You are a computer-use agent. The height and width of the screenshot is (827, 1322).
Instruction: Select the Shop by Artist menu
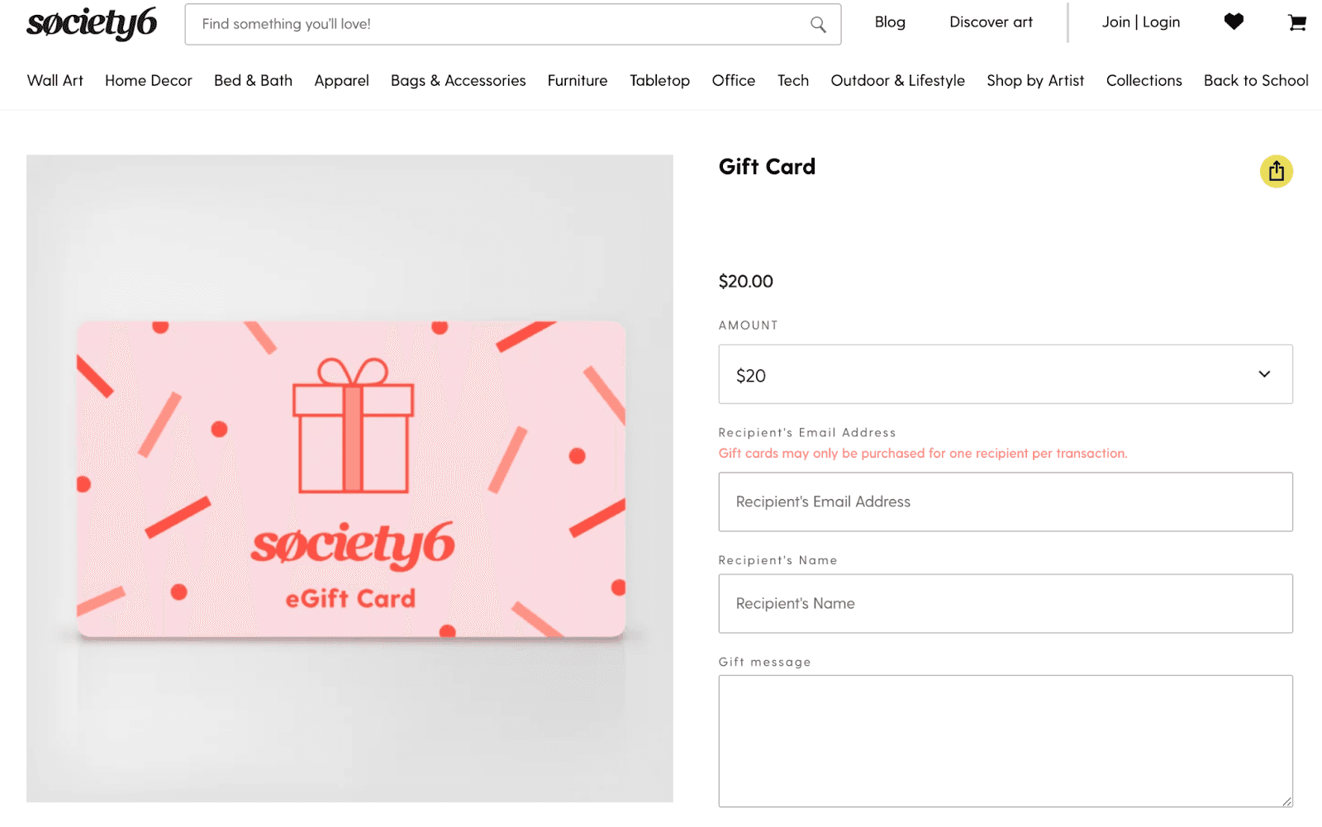coord(1034,80)
